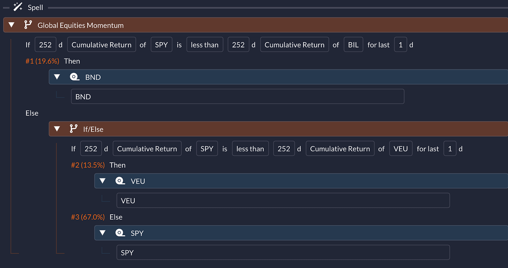Edit first condition's left 252 day field
This screenshot has width=508, height=268.
click(45, 45)
